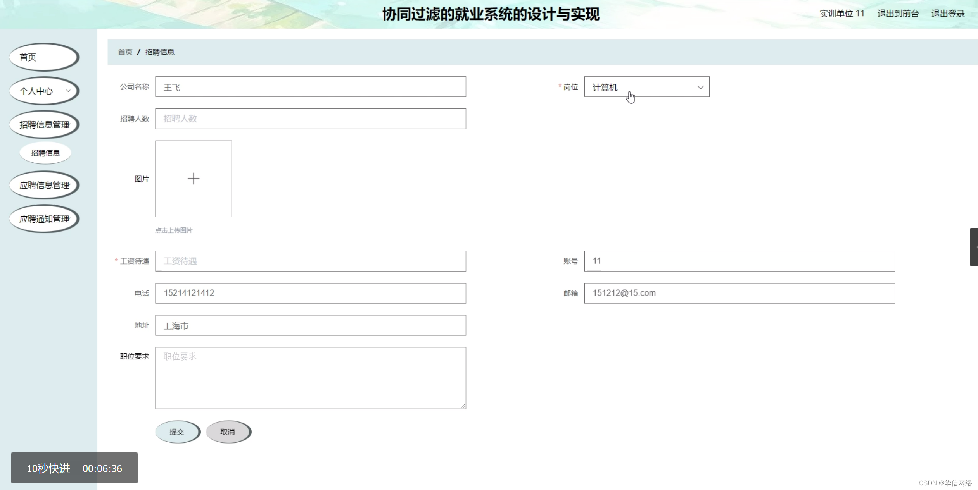Expand the 个人中心 sidebar menu
Image resolution: width=978 pixels, height=490 pixels.
pos(44,91)
